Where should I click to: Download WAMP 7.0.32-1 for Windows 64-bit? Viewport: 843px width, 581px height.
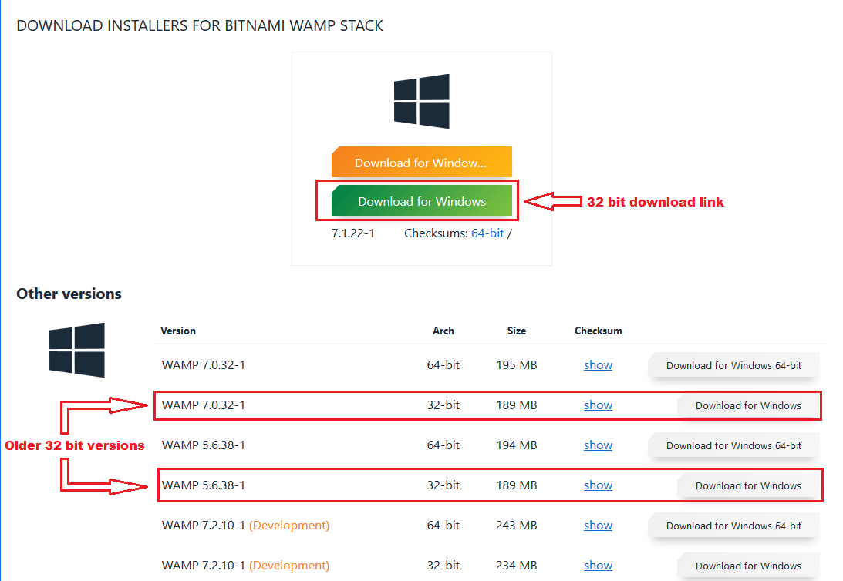(x=733, y=365)
